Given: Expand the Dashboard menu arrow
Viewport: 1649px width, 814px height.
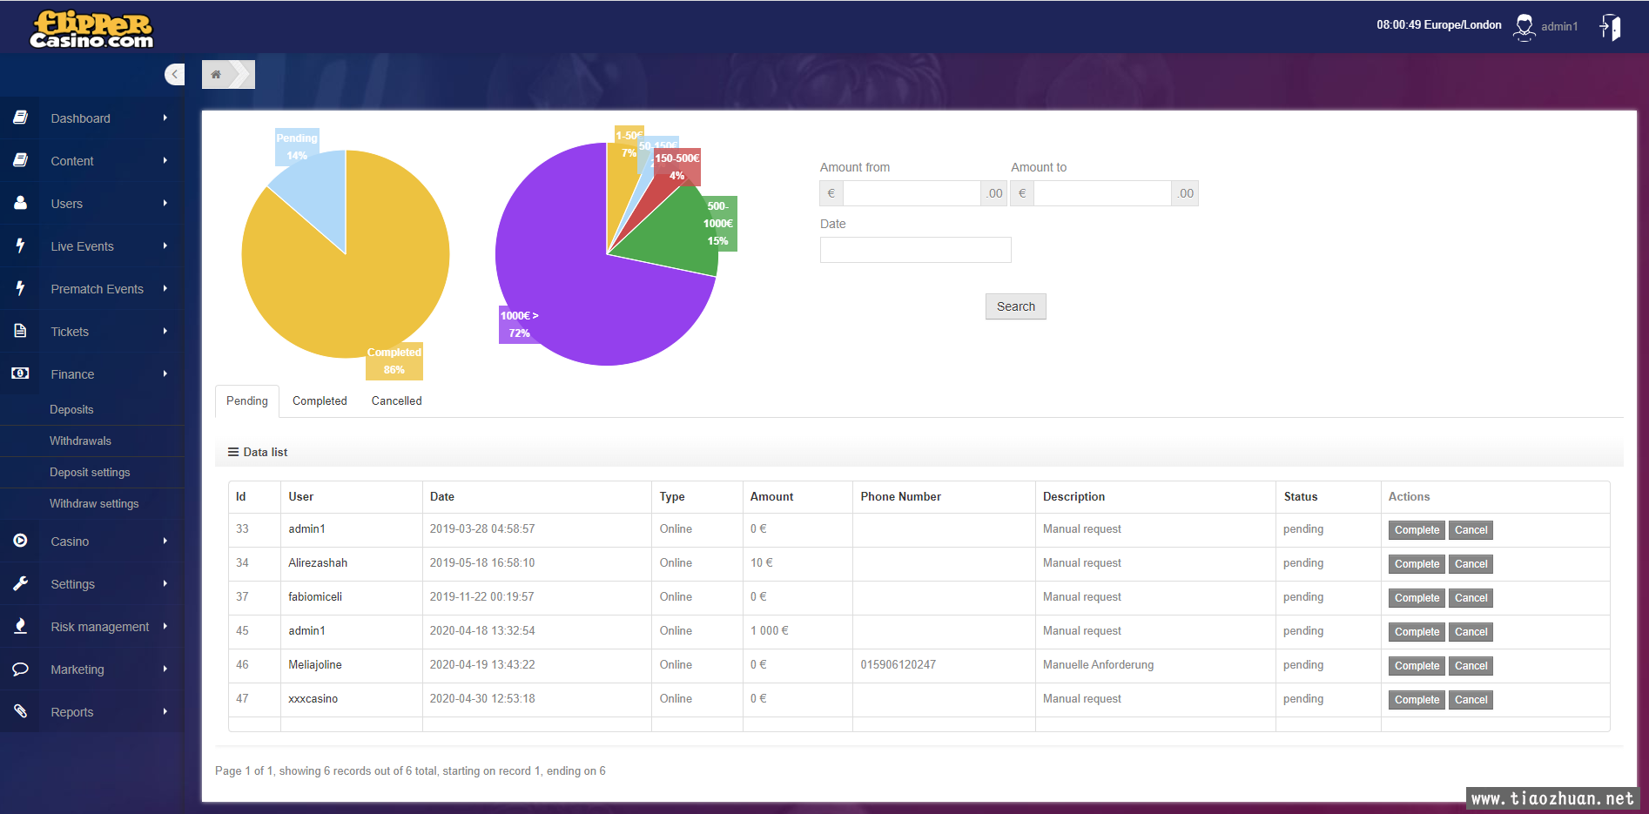Looking at the screenshot, I should 165,118.
